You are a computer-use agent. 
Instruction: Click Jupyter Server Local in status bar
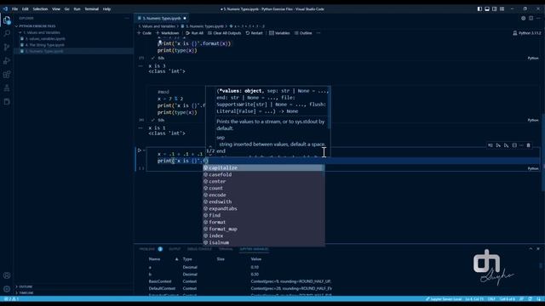point(444,299)
